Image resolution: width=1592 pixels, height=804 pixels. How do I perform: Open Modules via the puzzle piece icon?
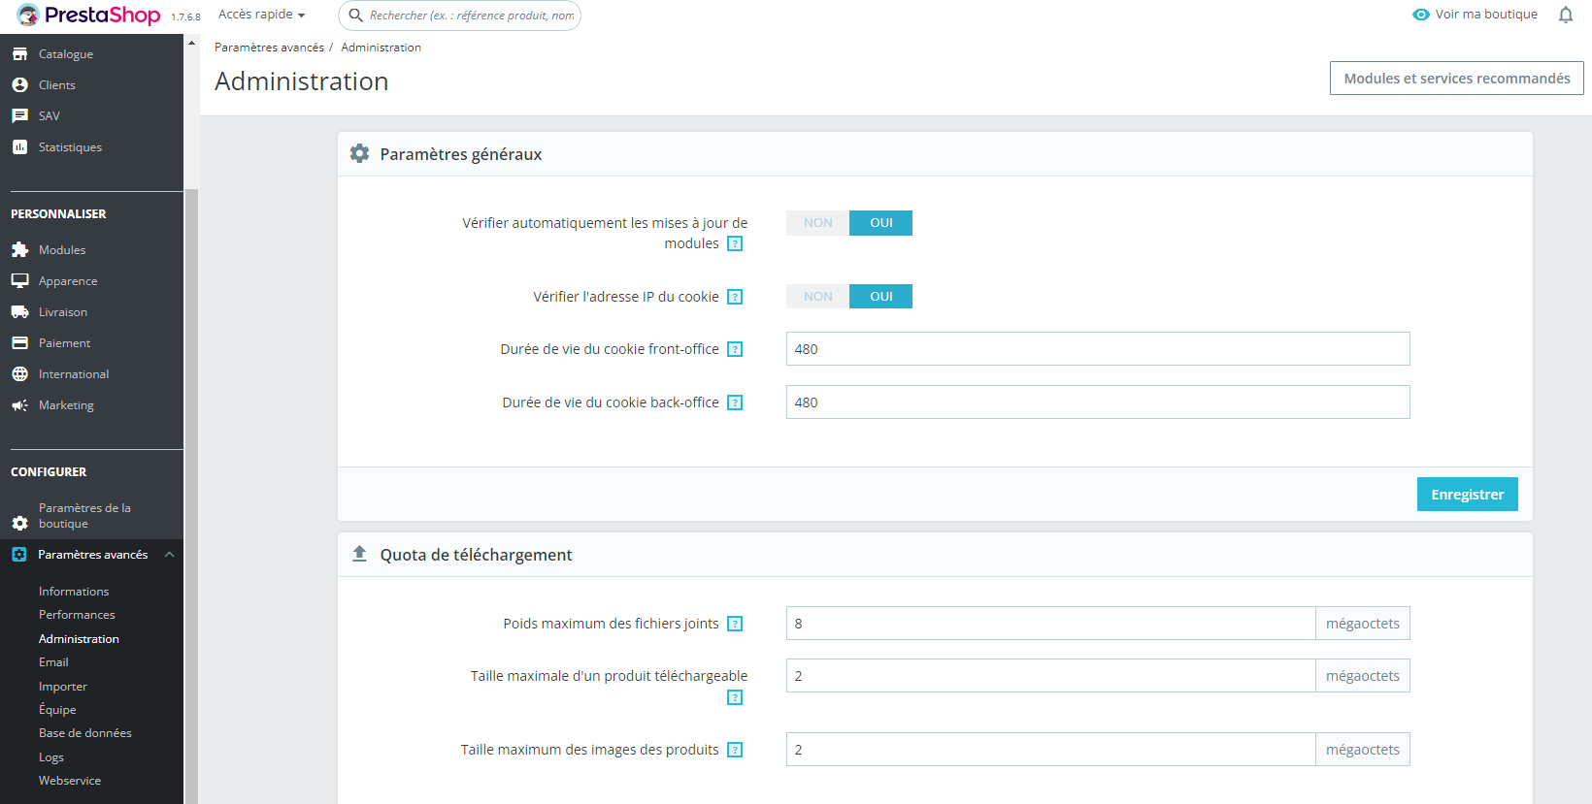(19, 250)
